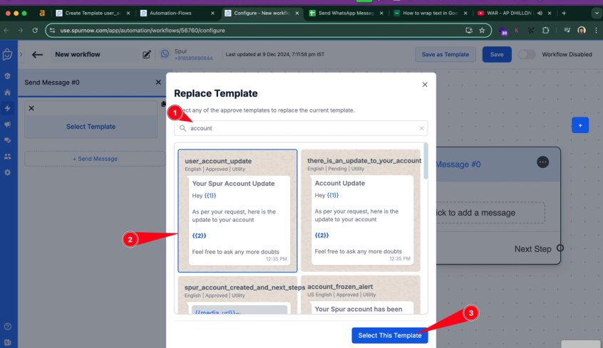This screenshot has height=348, width=603.
Task: Click Select Template in side panel
Action: [x=91, y=127]
